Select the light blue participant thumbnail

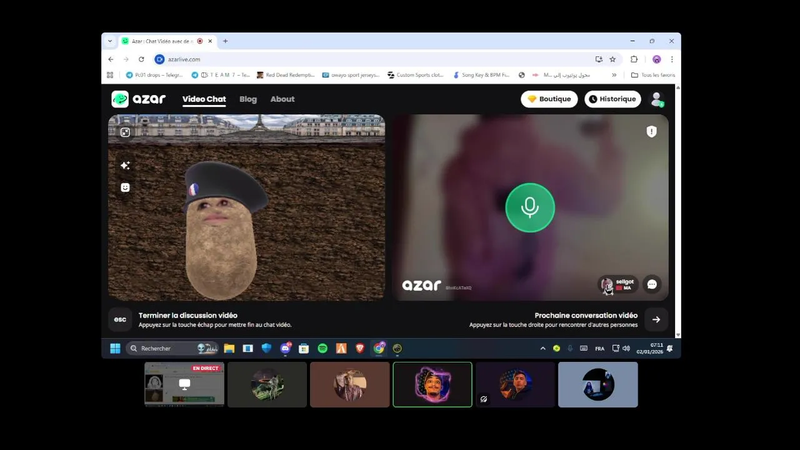[x=598, y=385]
